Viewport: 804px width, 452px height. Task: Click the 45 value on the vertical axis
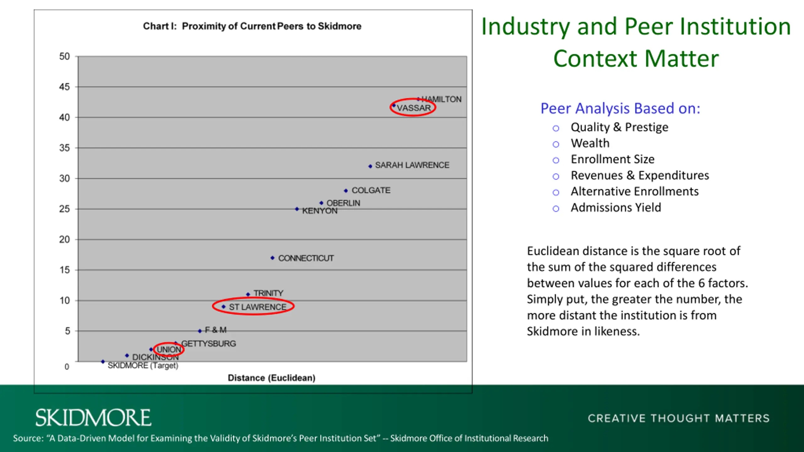pyautogui.click(x=64, y=87)
